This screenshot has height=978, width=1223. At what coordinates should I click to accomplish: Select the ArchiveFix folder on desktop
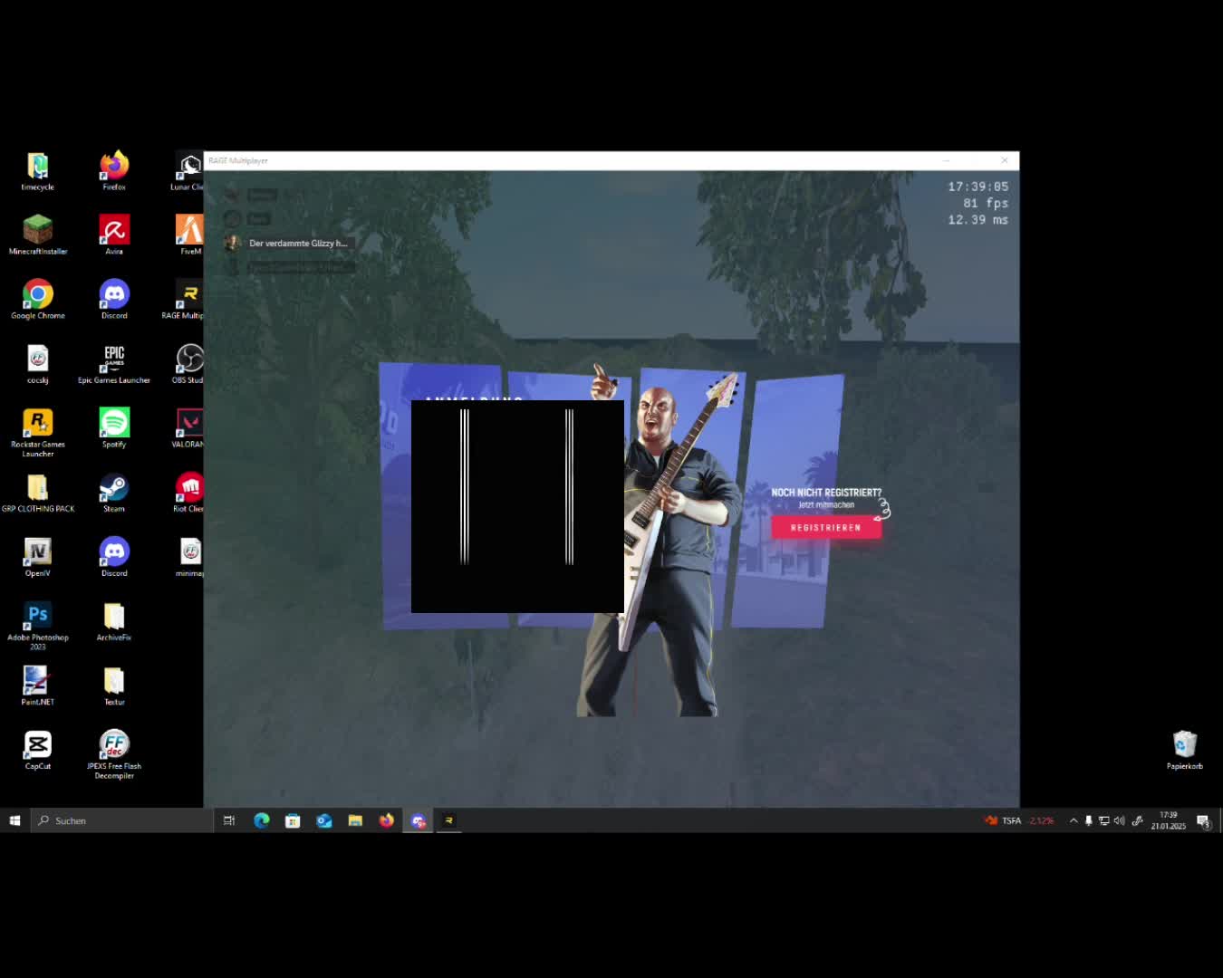(x=114, y=621)
